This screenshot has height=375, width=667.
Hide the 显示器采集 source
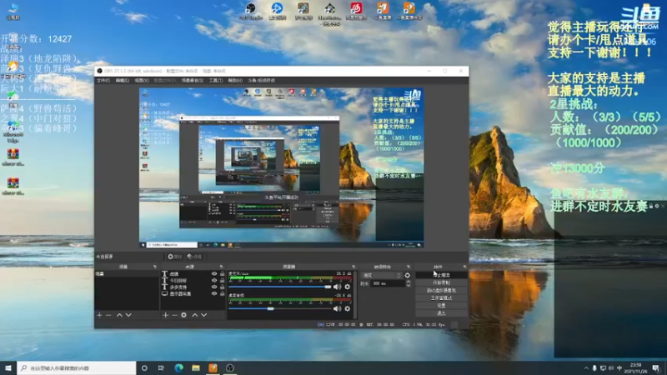click(x=214, y=293)
